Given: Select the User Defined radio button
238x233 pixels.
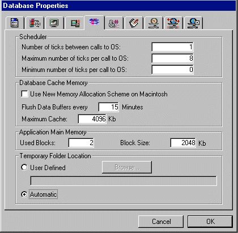Looking at the screenshot, I should 24,167.
